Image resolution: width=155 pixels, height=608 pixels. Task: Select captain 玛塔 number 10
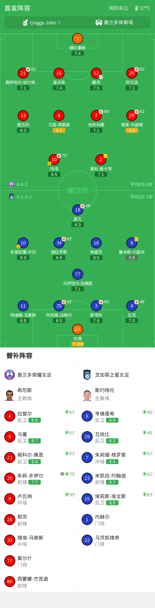coord(54,160)
